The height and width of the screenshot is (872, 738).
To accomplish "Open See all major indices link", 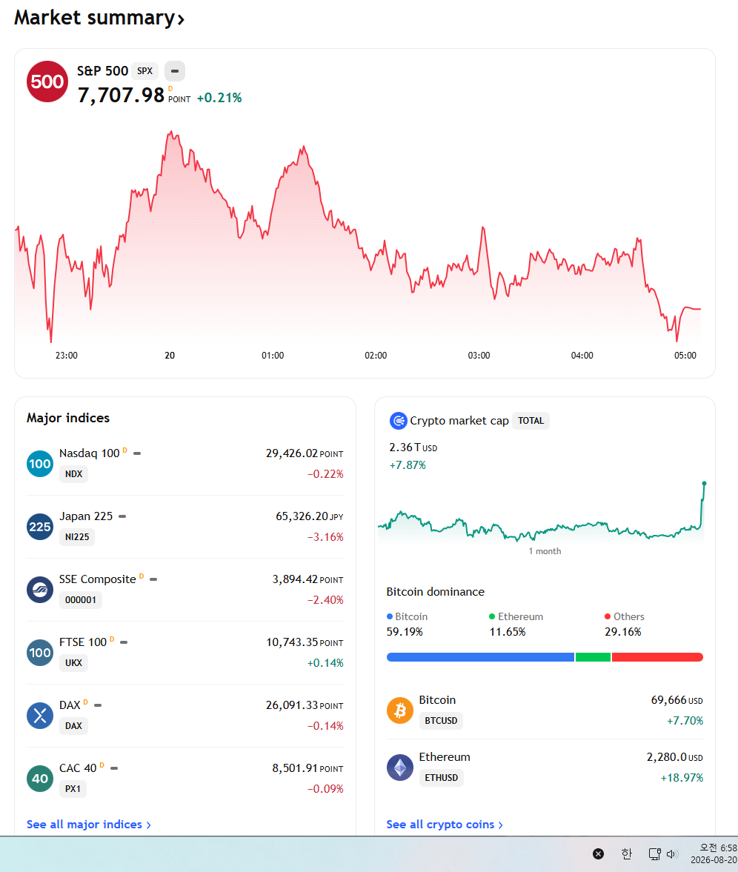I will click(x=89, y=824).
